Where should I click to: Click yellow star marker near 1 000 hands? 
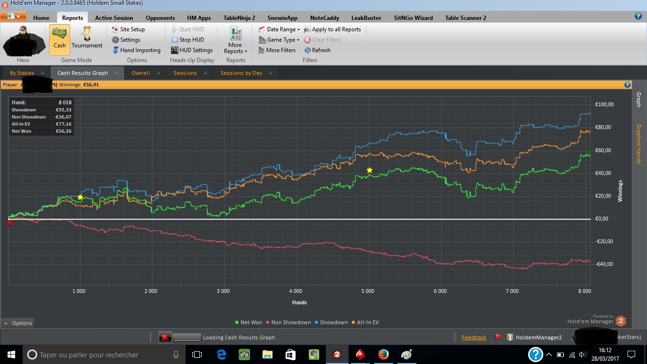click(80, 197)
